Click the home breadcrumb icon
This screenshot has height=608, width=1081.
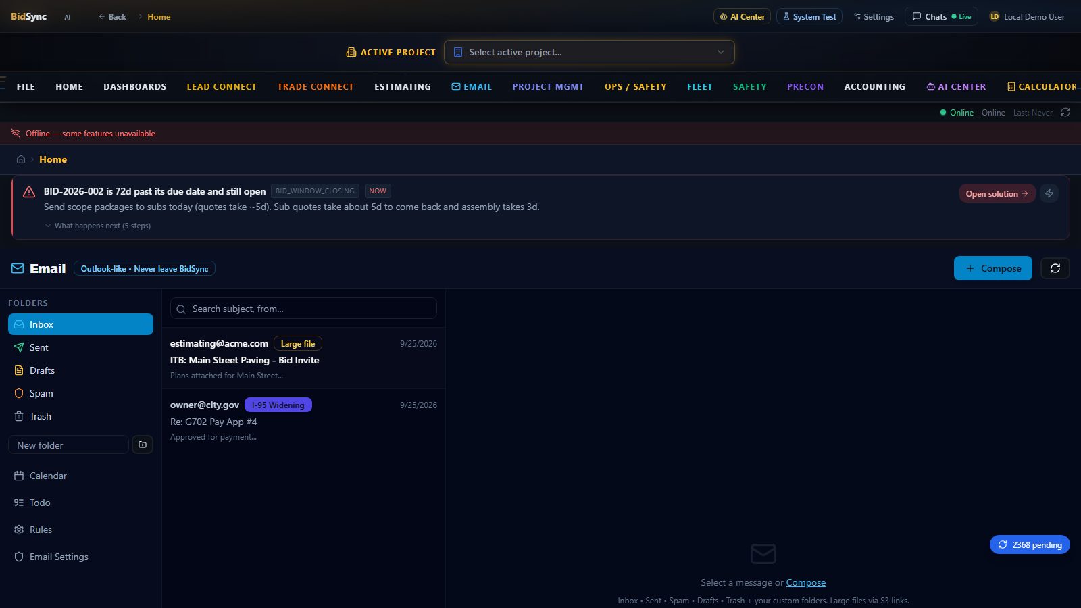coord(21,159)
